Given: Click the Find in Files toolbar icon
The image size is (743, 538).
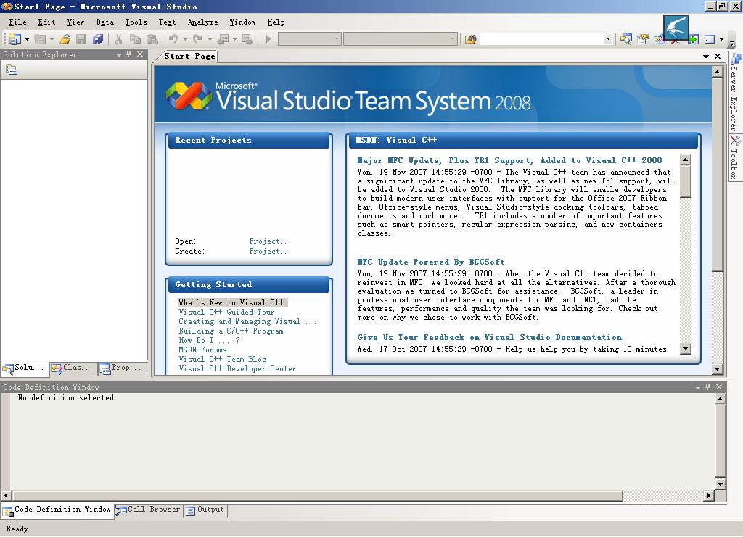Looking at the screenshot, I should click(x=470, y=39).
